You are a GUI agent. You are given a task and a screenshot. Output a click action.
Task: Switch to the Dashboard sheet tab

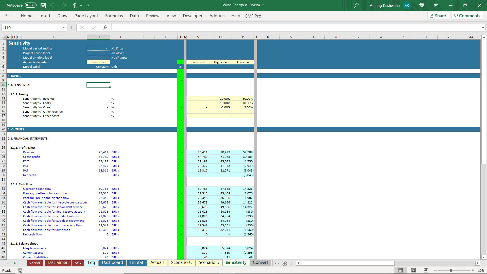pos(112,263)
